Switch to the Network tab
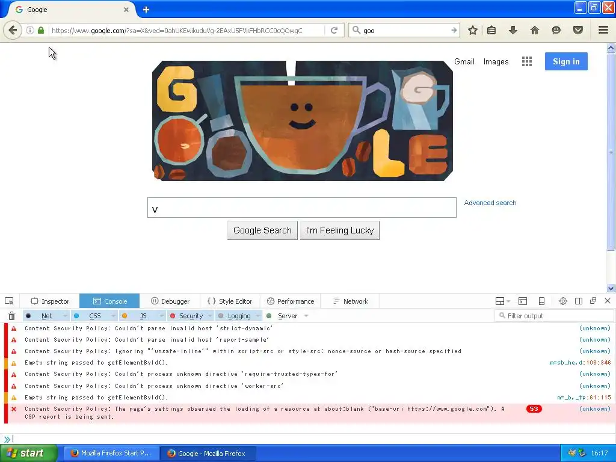 351,301
